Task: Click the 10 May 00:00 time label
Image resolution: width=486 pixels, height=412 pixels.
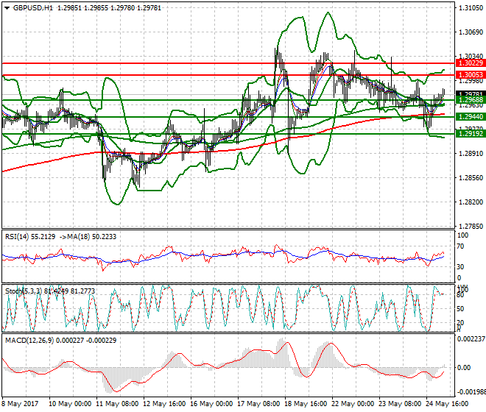Action: point(70,404)
